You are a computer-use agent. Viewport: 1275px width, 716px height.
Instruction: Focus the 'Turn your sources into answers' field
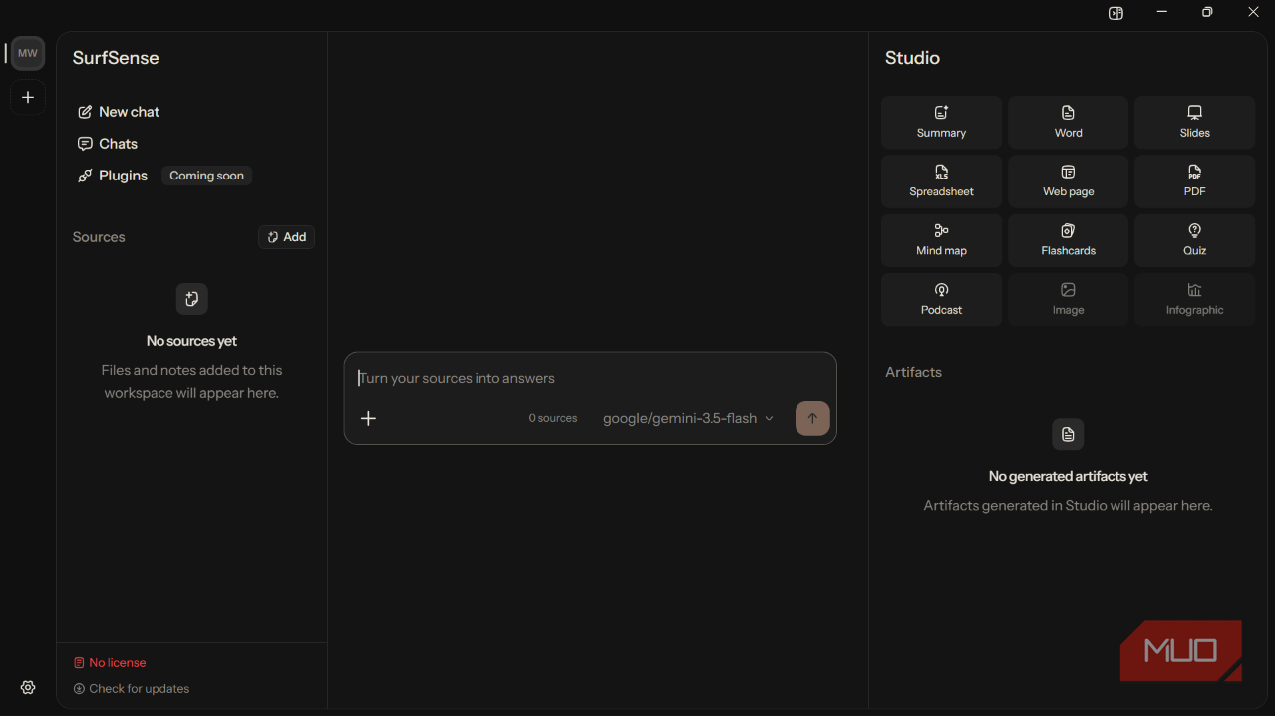[x=590, y=378]
